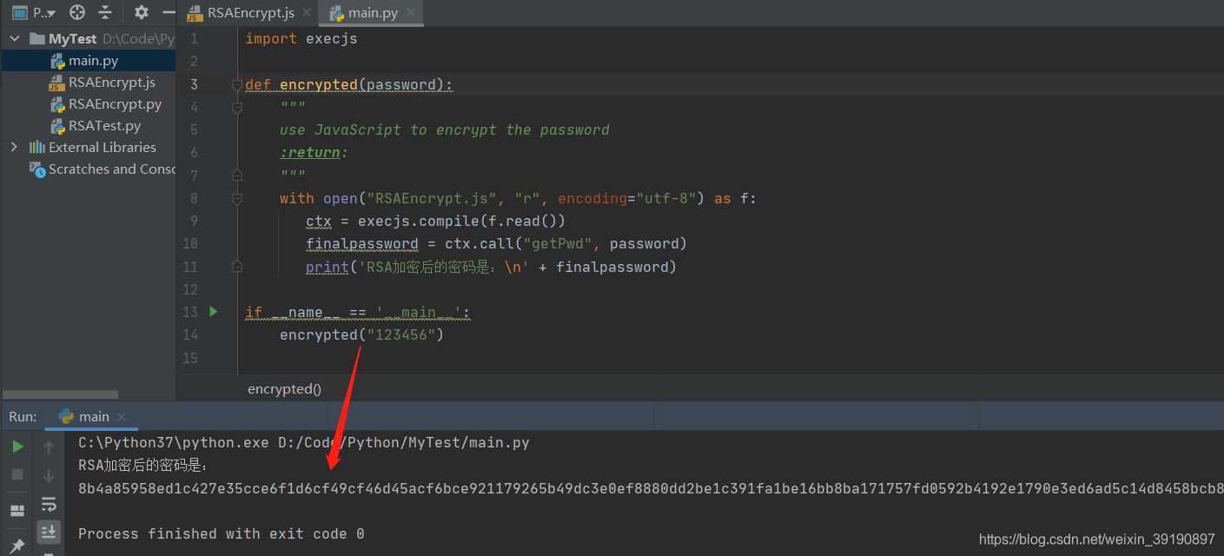
Task: Click the Collapse All icon in Project panel
Action: click(105, 12)
